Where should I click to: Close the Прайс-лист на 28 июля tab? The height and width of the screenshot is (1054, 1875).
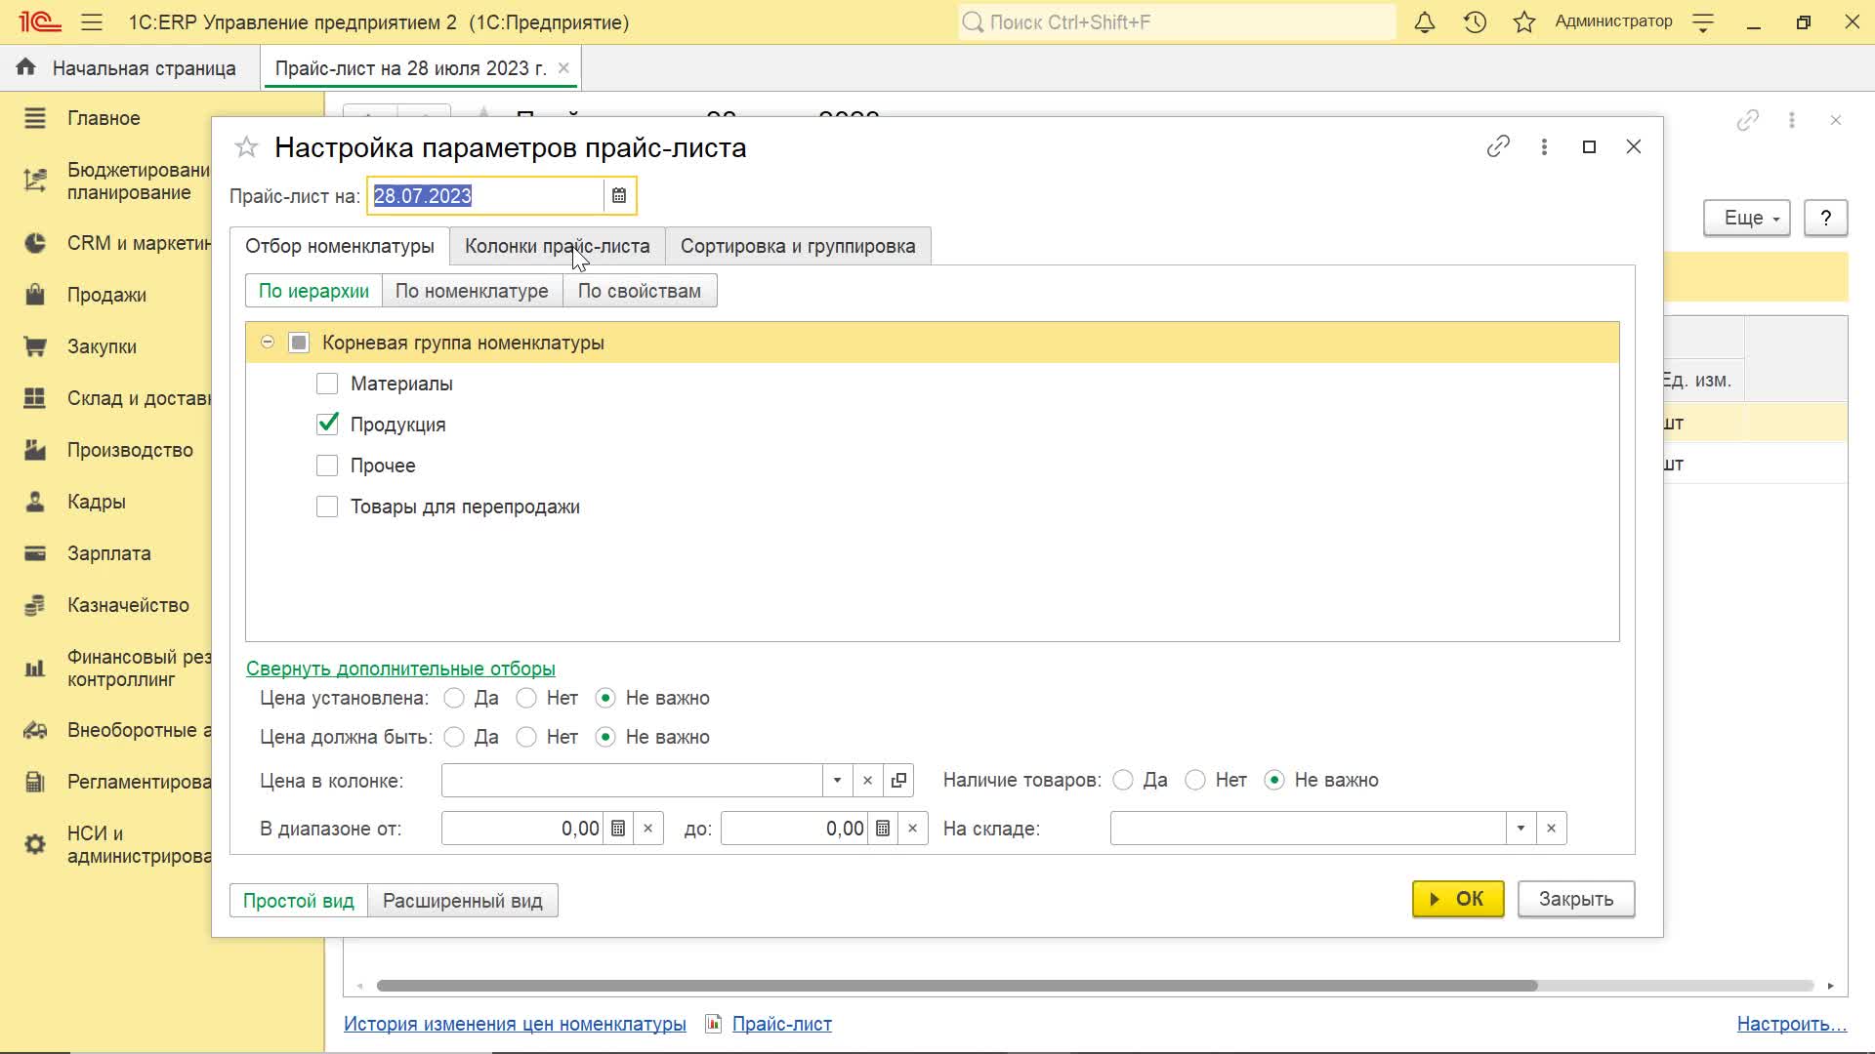[563, 68]
